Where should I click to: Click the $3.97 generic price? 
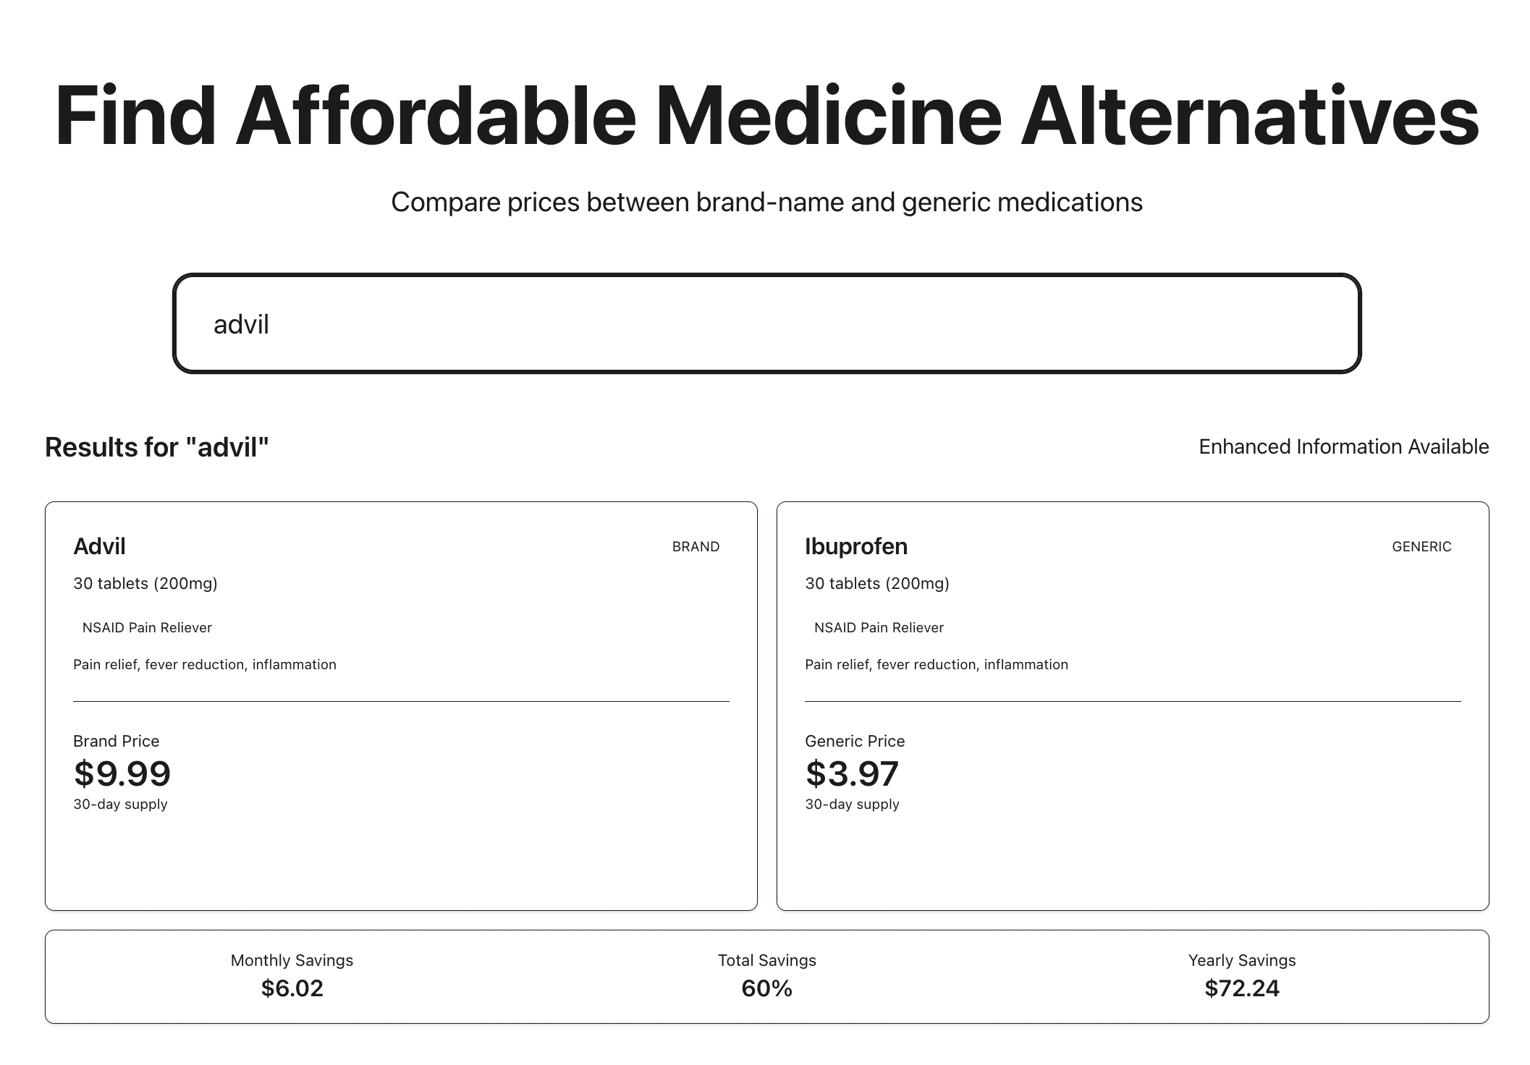(x=852, y=773)
